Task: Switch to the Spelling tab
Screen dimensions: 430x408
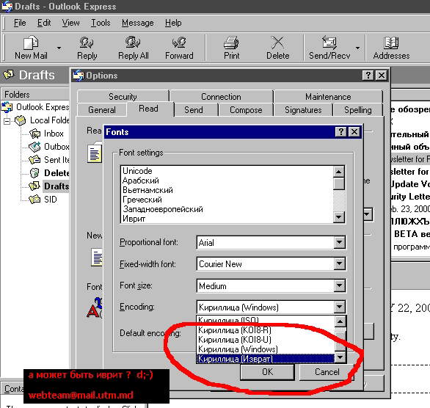Action: pyautogui.click(x=358, y=110)
